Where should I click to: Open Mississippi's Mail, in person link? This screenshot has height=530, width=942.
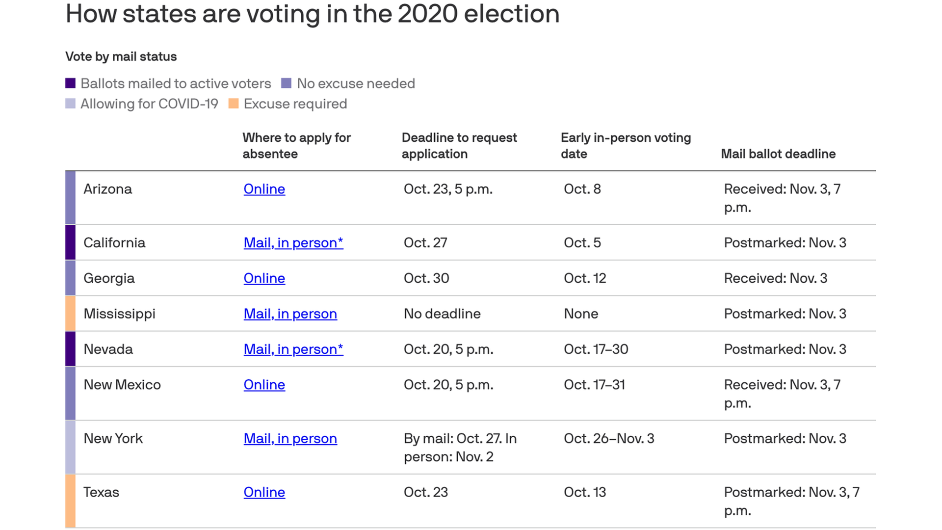[290, 314]
